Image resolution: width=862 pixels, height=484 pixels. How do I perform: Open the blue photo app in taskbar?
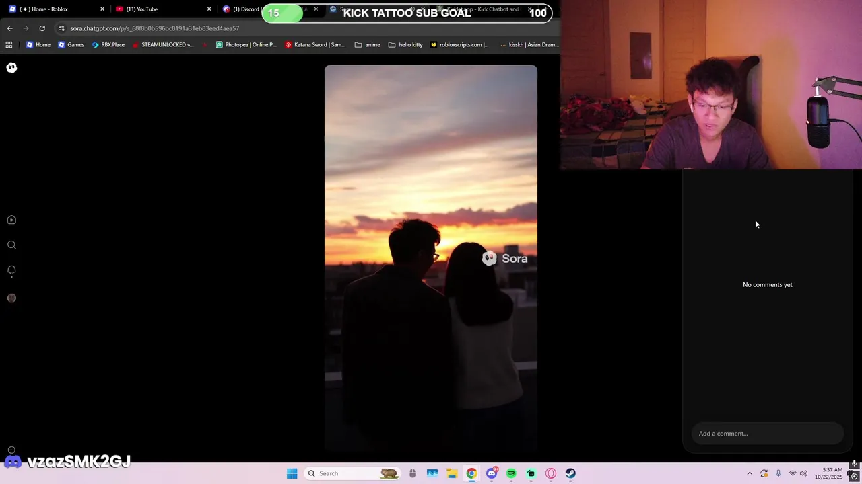[x=432, y=473]
